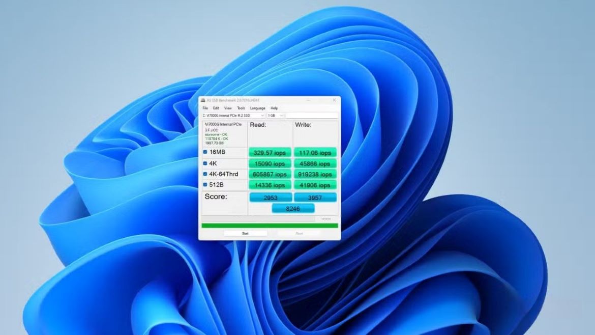Click the AS SSD Benchmark title bar icon

click(203, 100)
